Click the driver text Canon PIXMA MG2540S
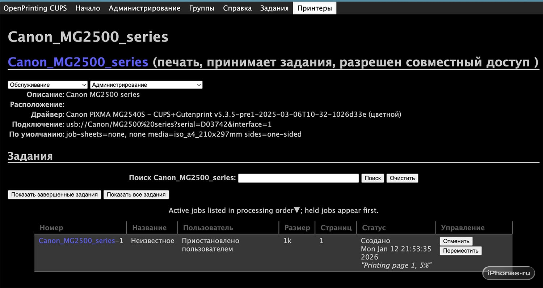The height and width of the screenshot is (288, 543). tap(233, 115)
